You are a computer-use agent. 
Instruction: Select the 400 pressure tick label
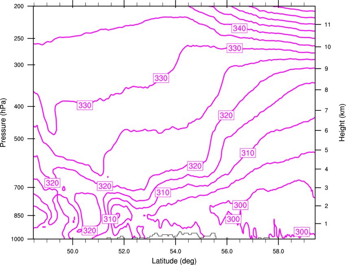(x=19, y=106)
